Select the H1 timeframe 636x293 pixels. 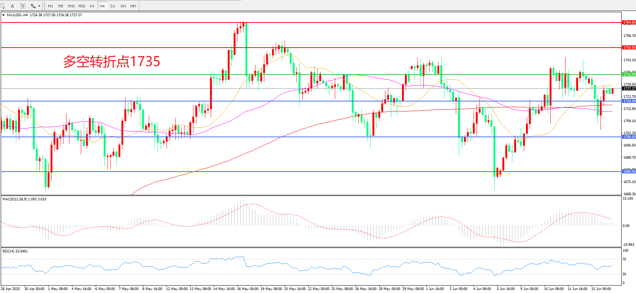tap(92, 6)
